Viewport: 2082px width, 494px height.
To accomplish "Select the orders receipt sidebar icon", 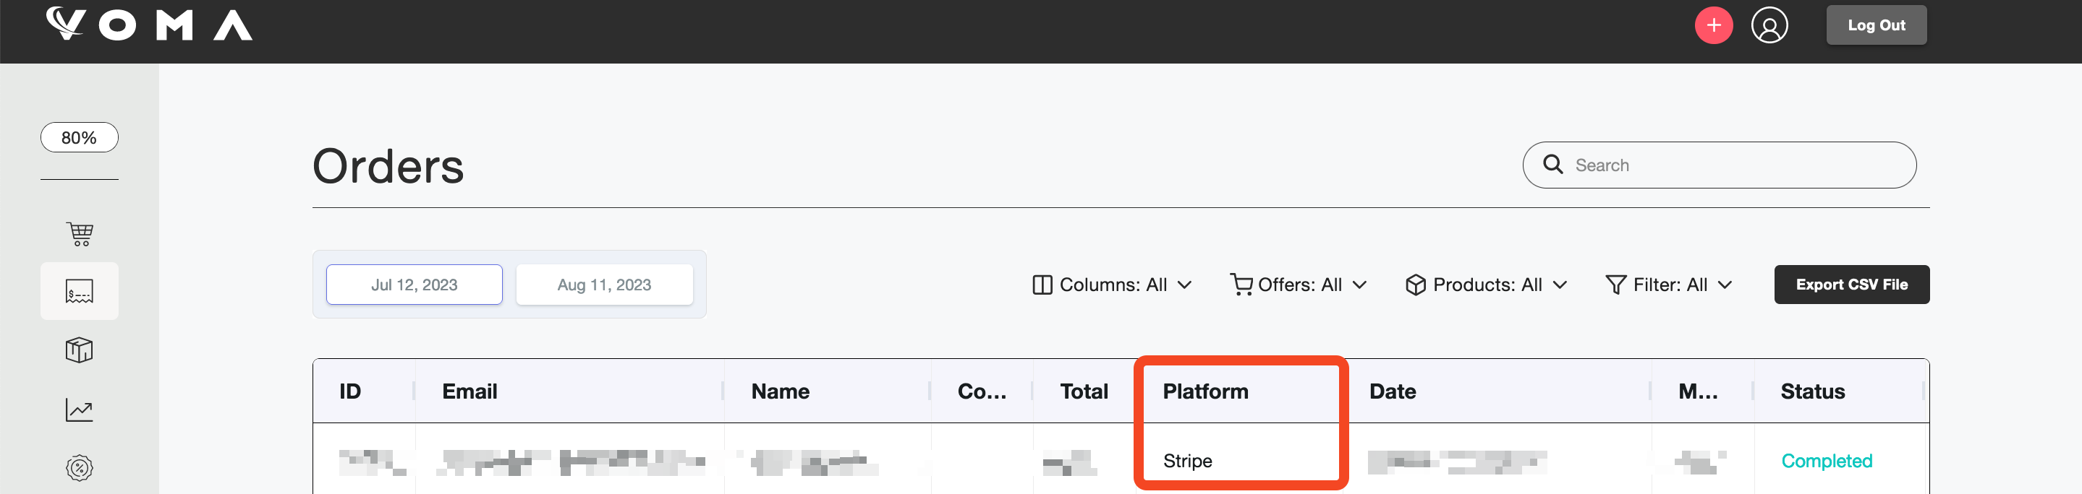I will pos(79,290).
